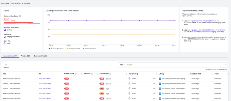Click the Business Transaction /orders icon
Image resolution: width=231 pixels, height=101 pixels.
click(x=5, y=30)
